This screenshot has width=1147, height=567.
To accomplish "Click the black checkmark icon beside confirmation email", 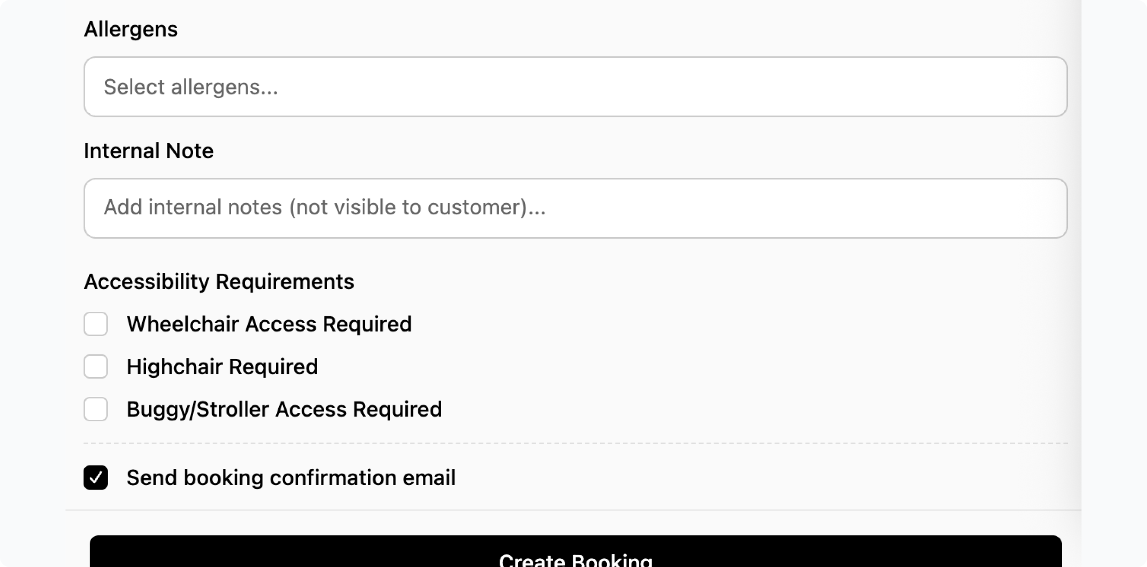I will click(96, 478).
